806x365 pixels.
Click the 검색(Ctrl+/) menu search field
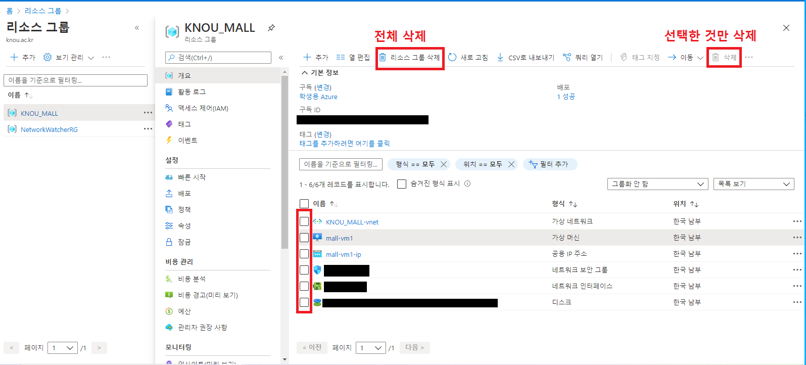click(218, 58)
